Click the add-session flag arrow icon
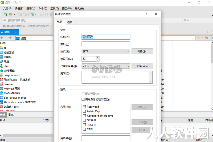213x142 pixels. click(4, 26)
